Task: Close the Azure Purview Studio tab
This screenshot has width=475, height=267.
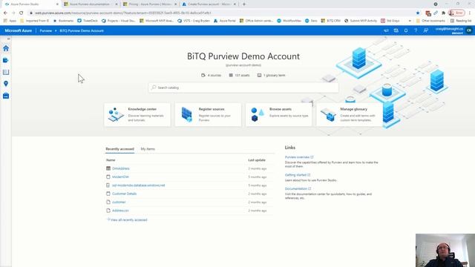Action: tap(57, 4)
